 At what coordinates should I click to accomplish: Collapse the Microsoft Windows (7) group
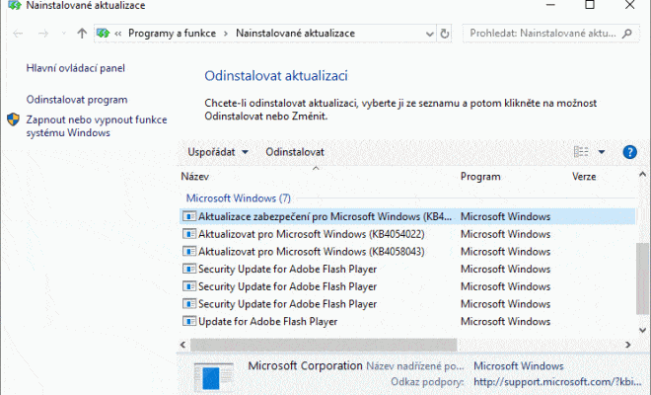pos(239,198)
